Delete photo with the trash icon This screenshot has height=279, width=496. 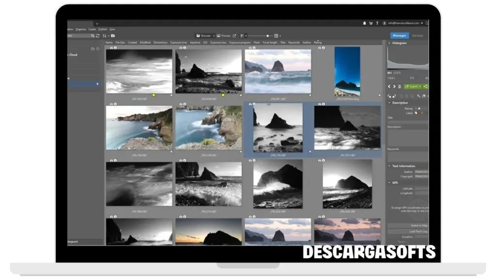pos(400,86)
